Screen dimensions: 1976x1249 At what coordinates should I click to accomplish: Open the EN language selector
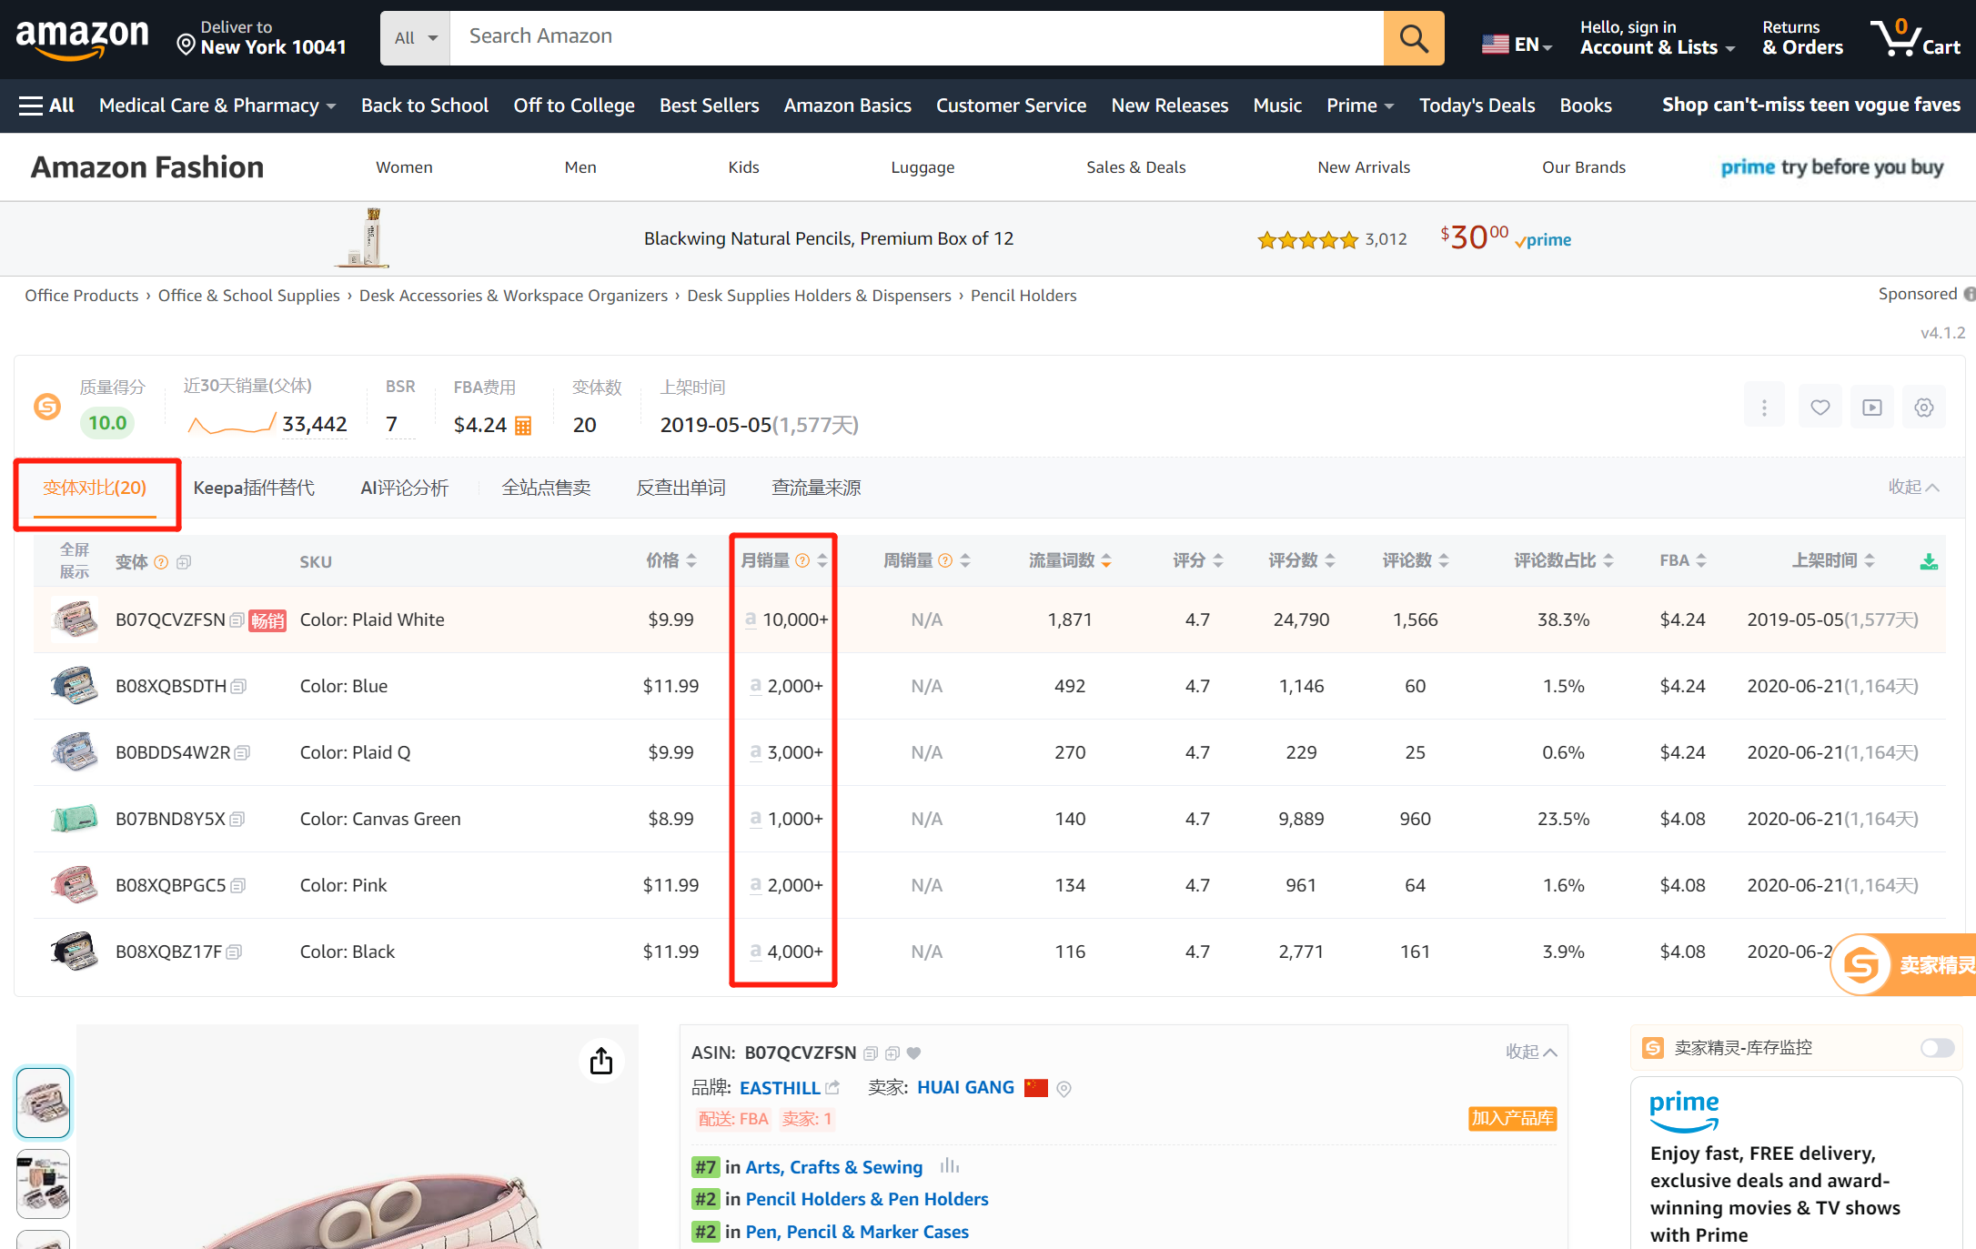point(1517,44)
